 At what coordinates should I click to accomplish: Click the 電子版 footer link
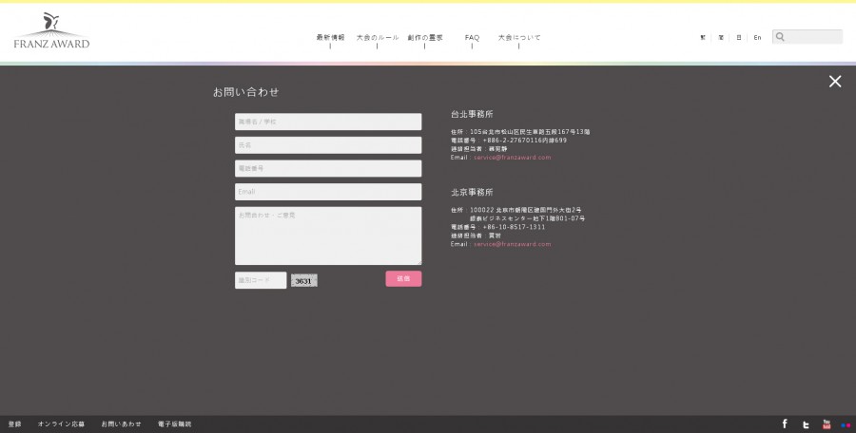[175, 424]
